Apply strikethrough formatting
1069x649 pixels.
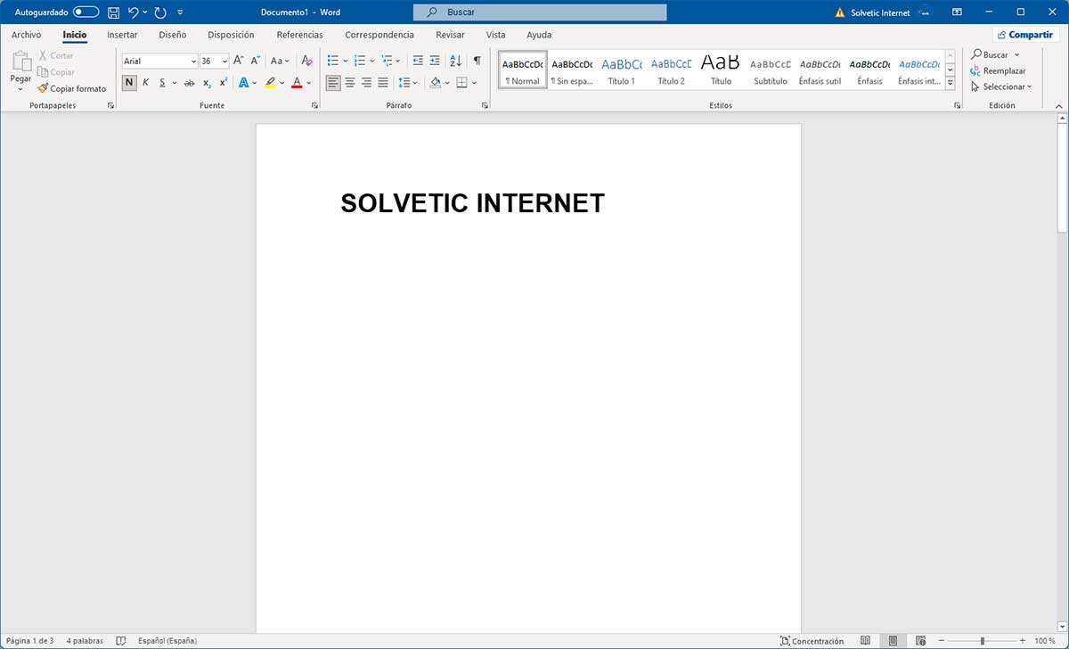click(x=189, y=83)
